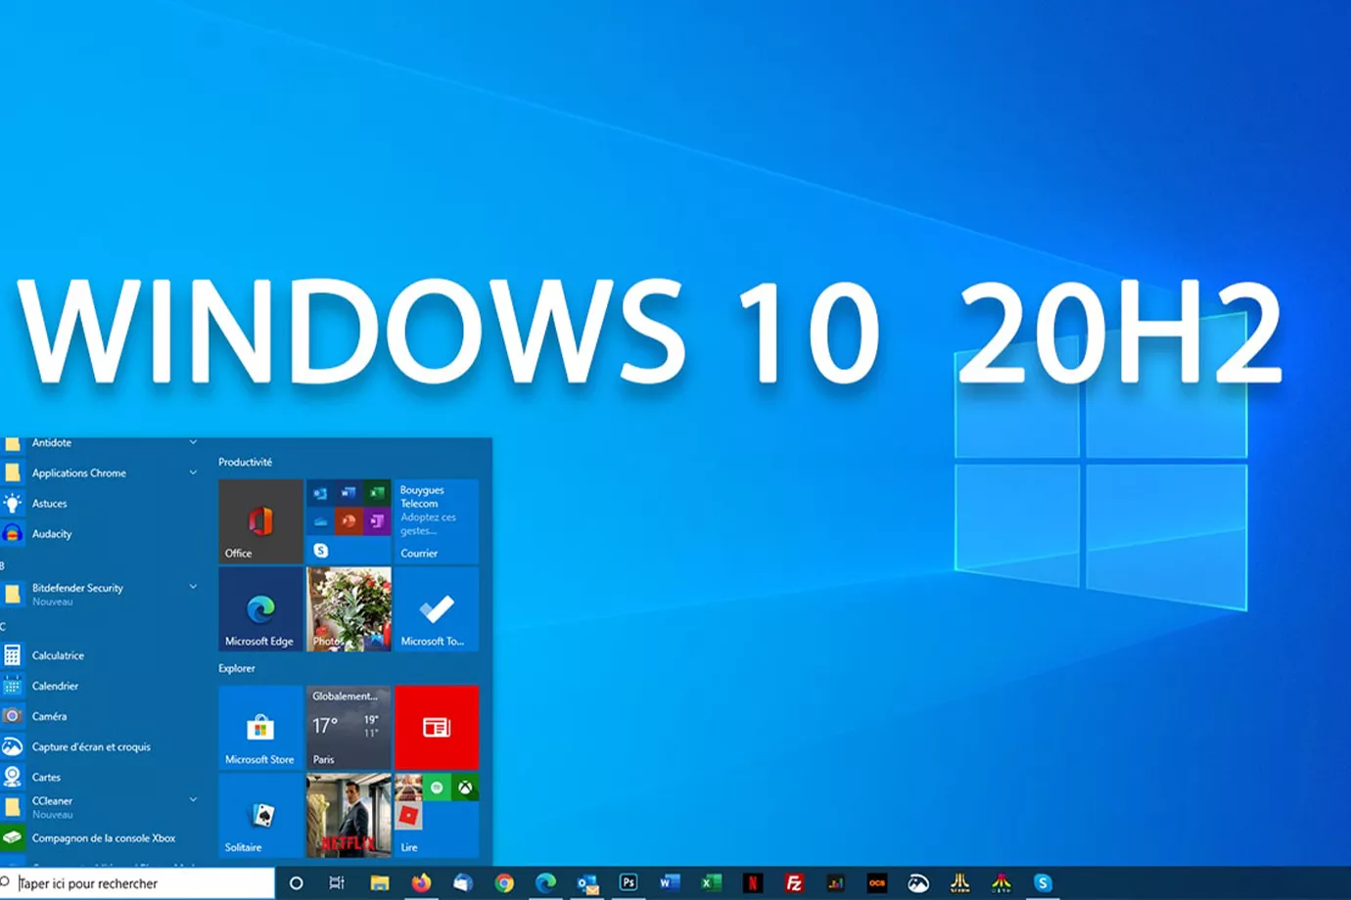Open the Microsoft Edge tile
The image size is (1351, 900).
point(260,609)
